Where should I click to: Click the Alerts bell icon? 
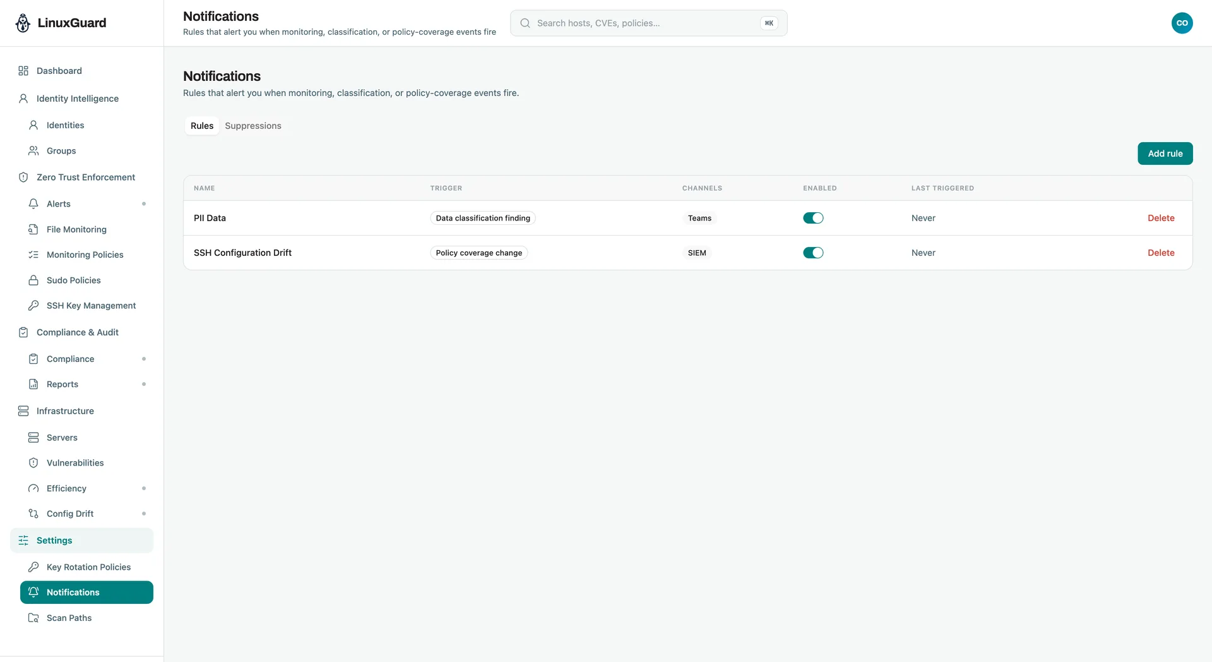point(33,204)
